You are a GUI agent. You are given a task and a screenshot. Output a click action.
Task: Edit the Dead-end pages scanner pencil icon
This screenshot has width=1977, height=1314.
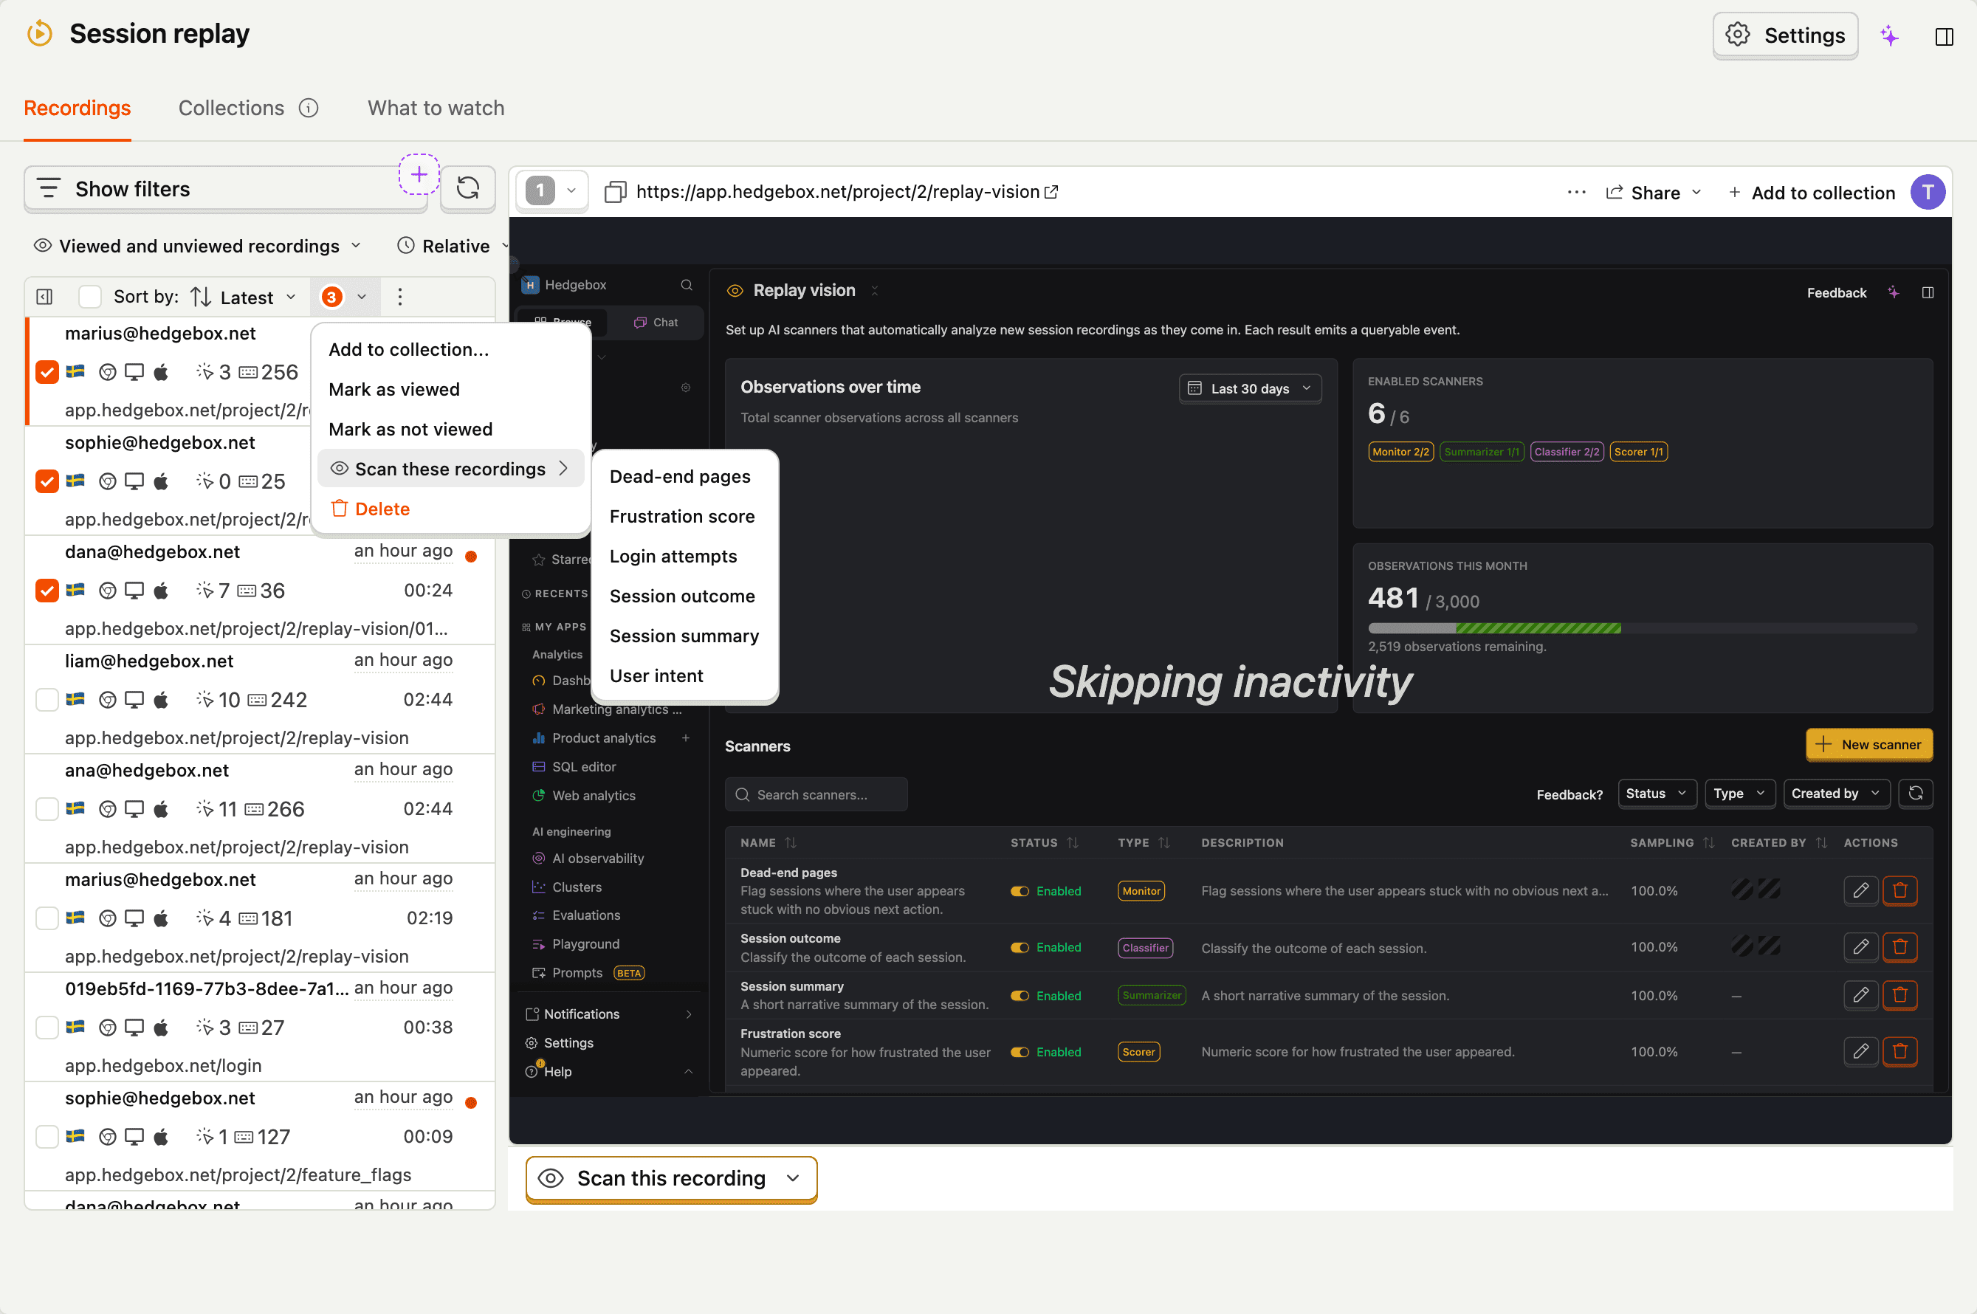coord(1860,890)
